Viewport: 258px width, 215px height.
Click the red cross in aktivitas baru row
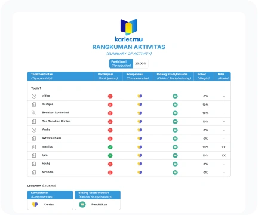(x=110, y=139)
